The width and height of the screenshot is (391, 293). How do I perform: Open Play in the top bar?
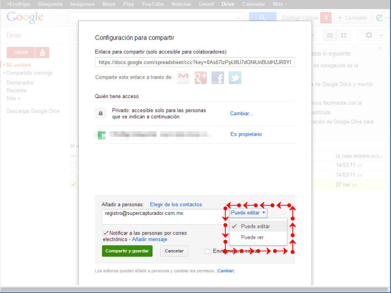[129, 4]
